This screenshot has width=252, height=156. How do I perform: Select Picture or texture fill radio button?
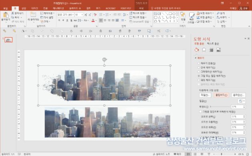199,76
